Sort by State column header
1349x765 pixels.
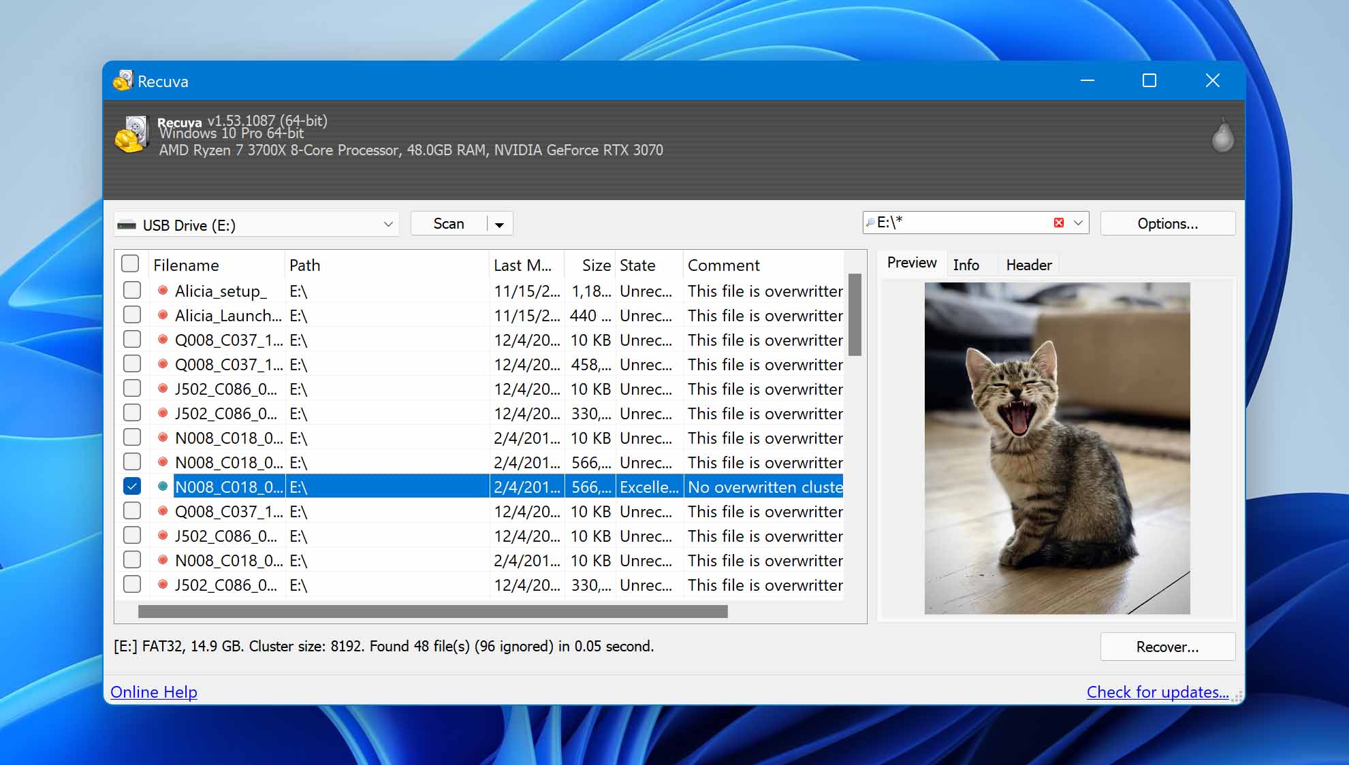click(649, 265)
